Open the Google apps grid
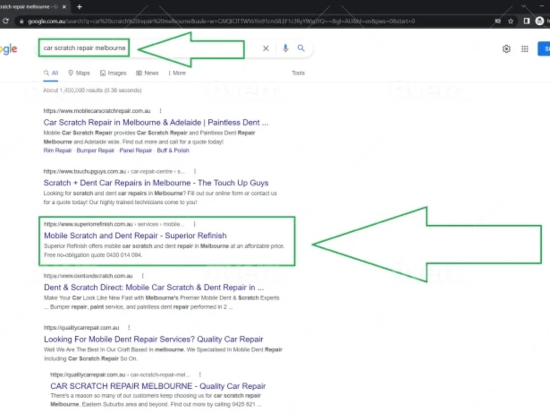Viewport: 550px width, 413px height. (x=525, y=49)
